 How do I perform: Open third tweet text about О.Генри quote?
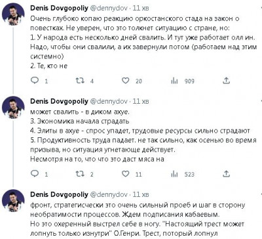(x=138, y=219)
